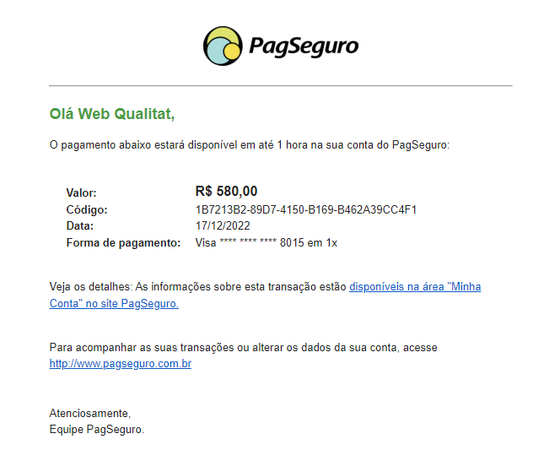The height and width of the screenshot is (450, 560).
Task: Visit the http://www.pagseguro.com.br link
Action: pos(121,364)
